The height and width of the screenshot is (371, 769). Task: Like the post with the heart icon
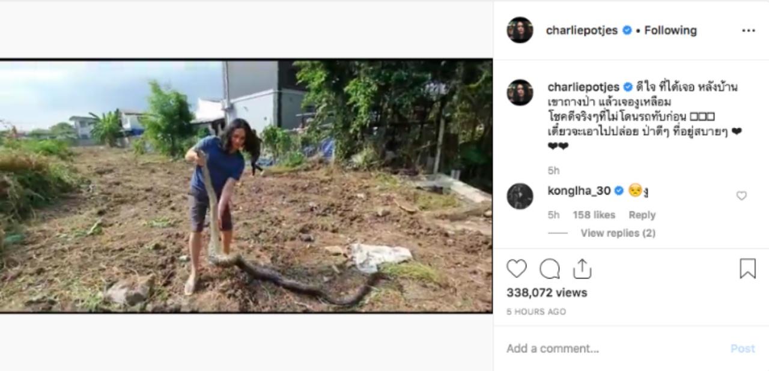517,270
